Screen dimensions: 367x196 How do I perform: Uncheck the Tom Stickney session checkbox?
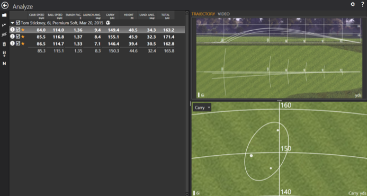click(18, 23)
